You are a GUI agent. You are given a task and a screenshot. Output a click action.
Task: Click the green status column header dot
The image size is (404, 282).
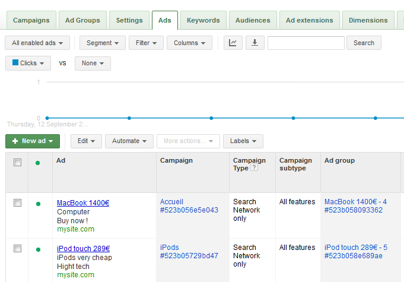pos(38,163)
